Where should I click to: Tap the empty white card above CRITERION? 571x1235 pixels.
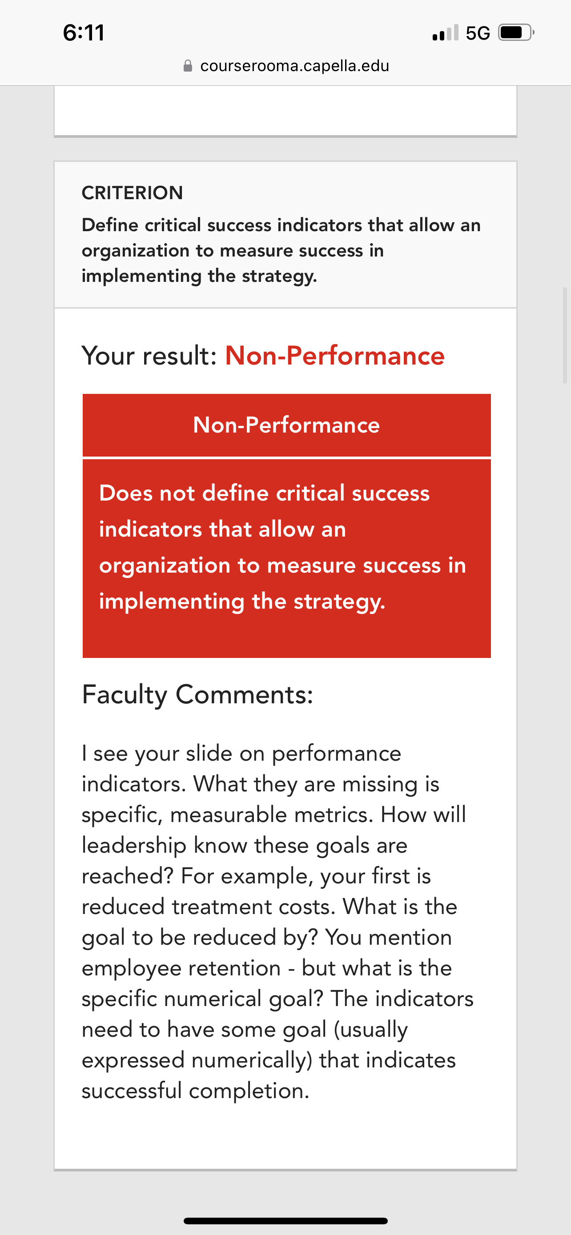pos(285,111)
